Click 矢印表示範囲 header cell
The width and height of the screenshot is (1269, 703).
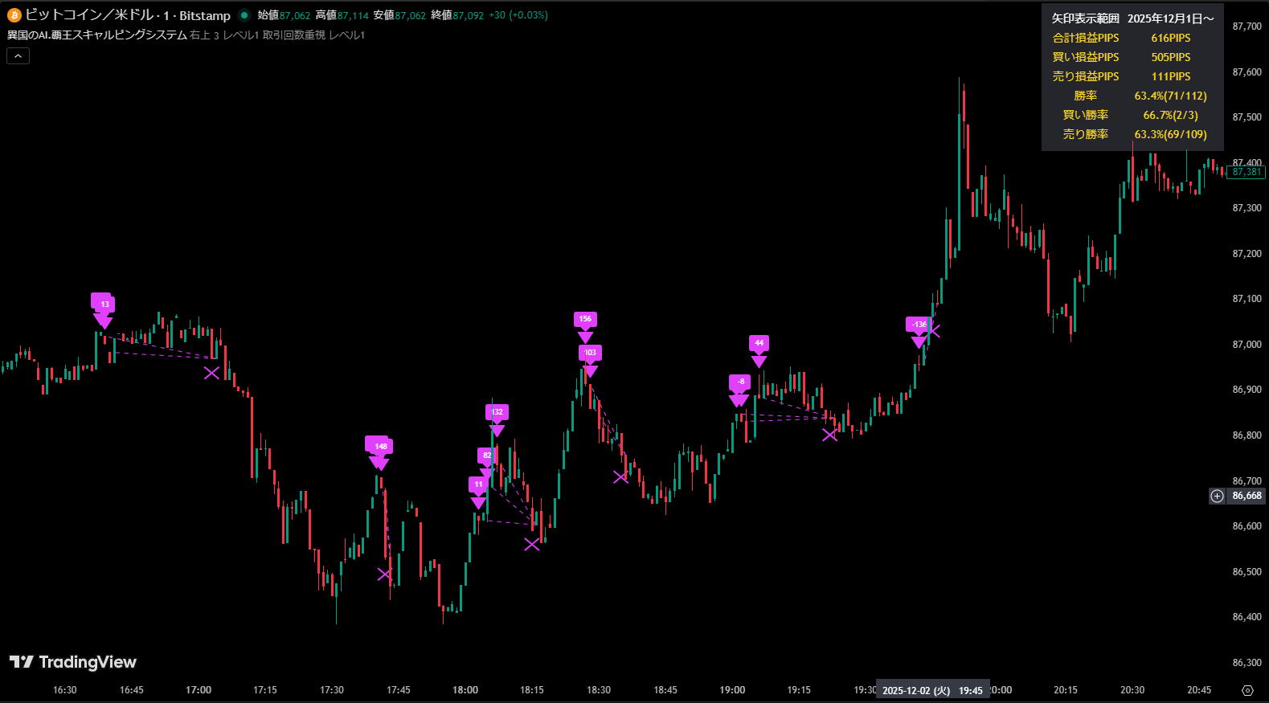[x=1086, y=18]
